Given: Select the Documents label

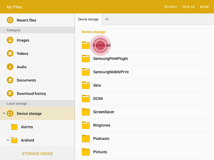Looking at the screenshot, I should [27, 80].
